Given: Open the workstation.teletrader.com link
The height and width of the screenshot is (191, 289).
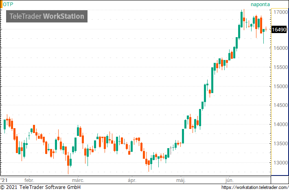Looking at the screenshot, I should click(255, 187).
